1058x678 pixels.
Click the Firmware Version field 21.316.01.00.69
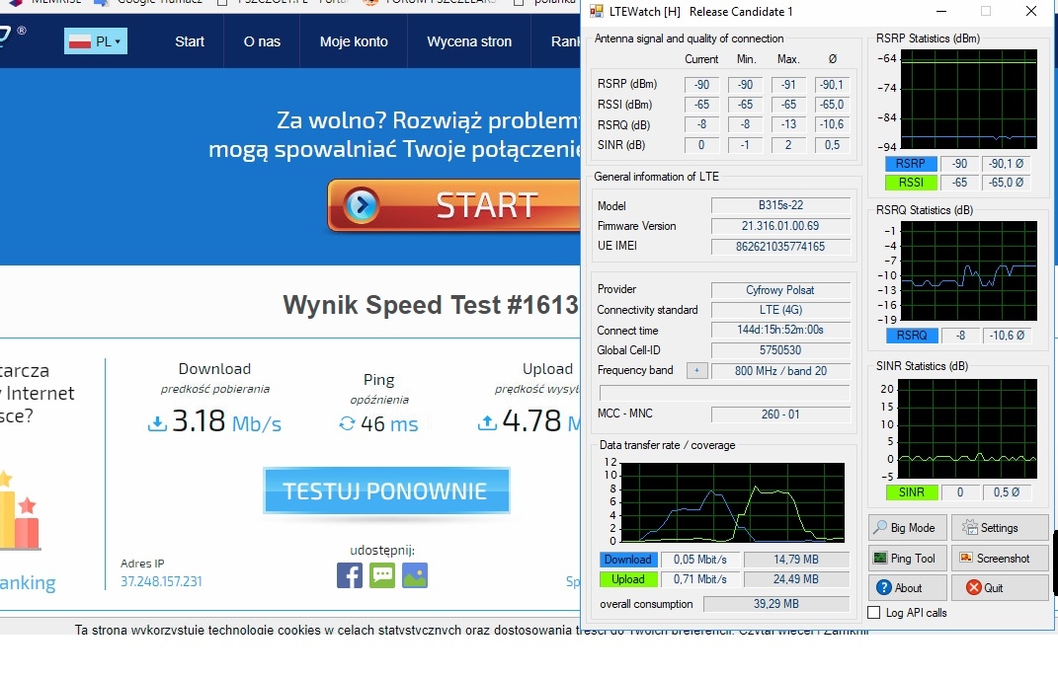[x=780, y=226]
